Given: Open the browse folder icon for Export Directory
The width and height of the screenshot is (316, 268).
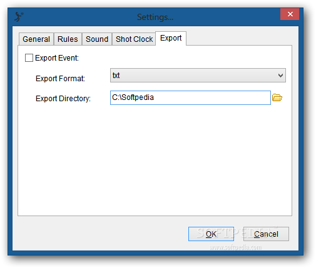Looking at the screenshot, I should pos(277,97).
